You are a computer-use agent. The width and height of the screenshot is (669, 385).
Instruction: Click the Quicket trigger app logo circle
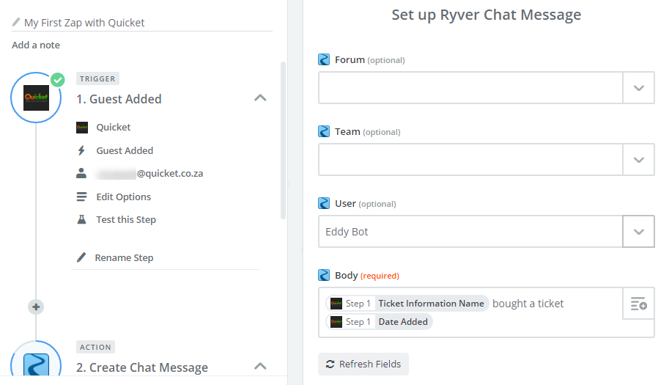pyautogui.click(x=36, y=98)
